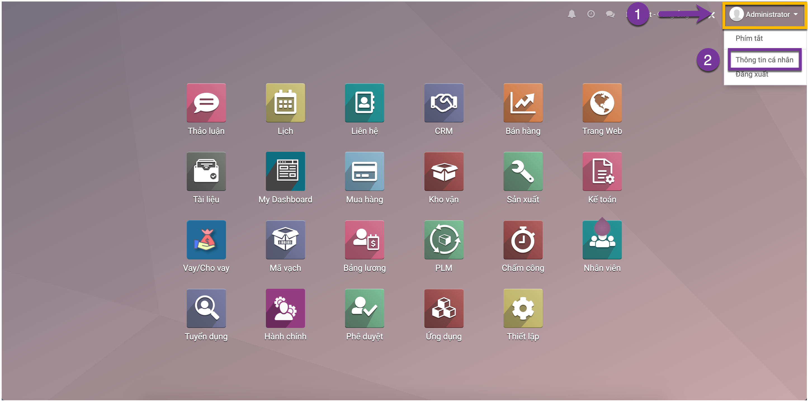Open the Ứng dụng apps module
Viewport: 808px width, 402px height.
pyautogui.click(x=443, y=308)
